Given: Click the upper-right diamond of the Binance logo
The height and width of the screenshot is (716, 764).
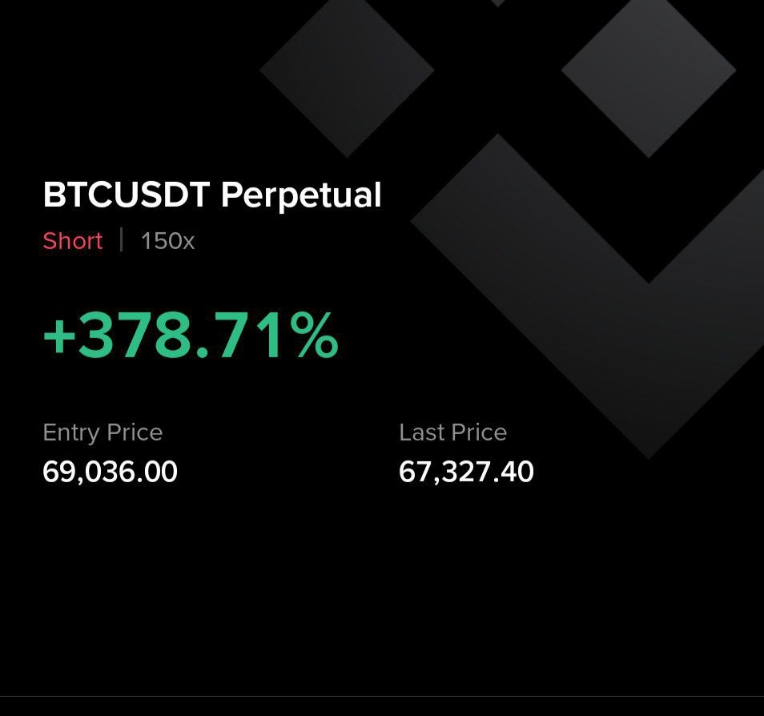Looking at the screenshot, I should (x=649, y=70).
